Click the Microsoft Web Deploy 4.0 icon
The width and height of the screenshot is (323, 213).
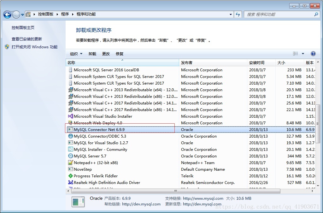tap(70, 123)
